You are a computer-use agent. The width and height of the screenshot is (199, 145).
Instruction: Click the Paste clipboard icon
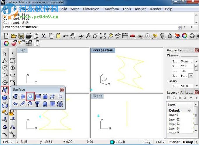coord(58,36)
